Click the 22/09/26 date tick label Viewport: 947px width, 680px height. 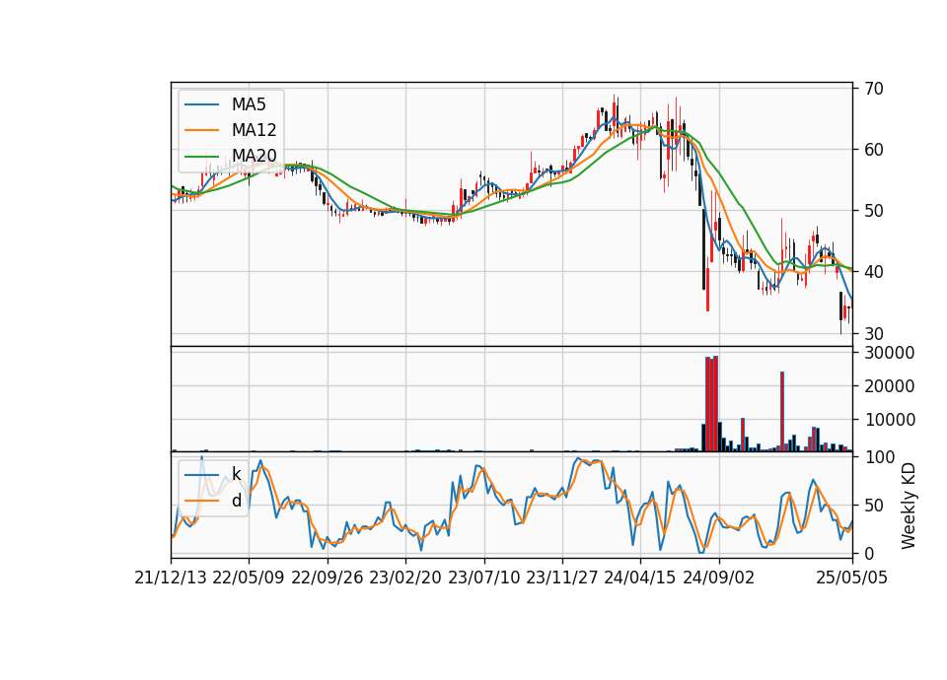(x=327, y=578)
